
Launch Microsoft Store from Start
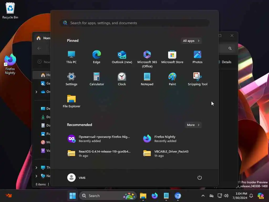[172, 57]
